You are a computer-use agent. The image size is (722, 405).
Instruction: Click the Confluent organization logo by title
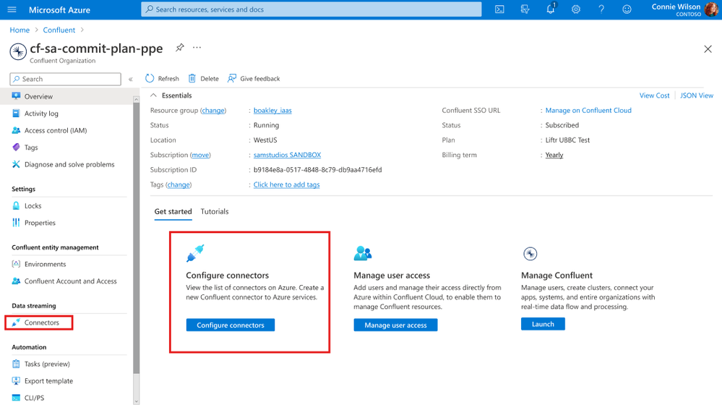(x=18, y=51)
